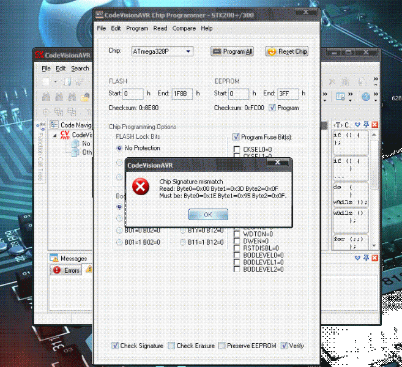
Task: Tick the CKSEL0=0 fuse checkbox
Action: point(237,149)
